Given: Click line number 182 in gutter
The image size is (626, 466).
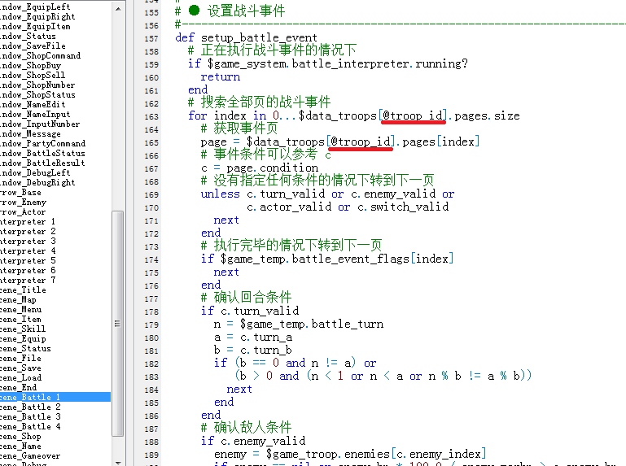Looking at the screenshot, I should 151,364.
